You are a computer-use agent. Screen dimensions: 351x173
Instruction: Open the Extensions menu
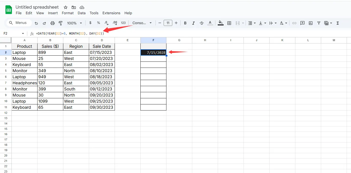click(111, 13)
